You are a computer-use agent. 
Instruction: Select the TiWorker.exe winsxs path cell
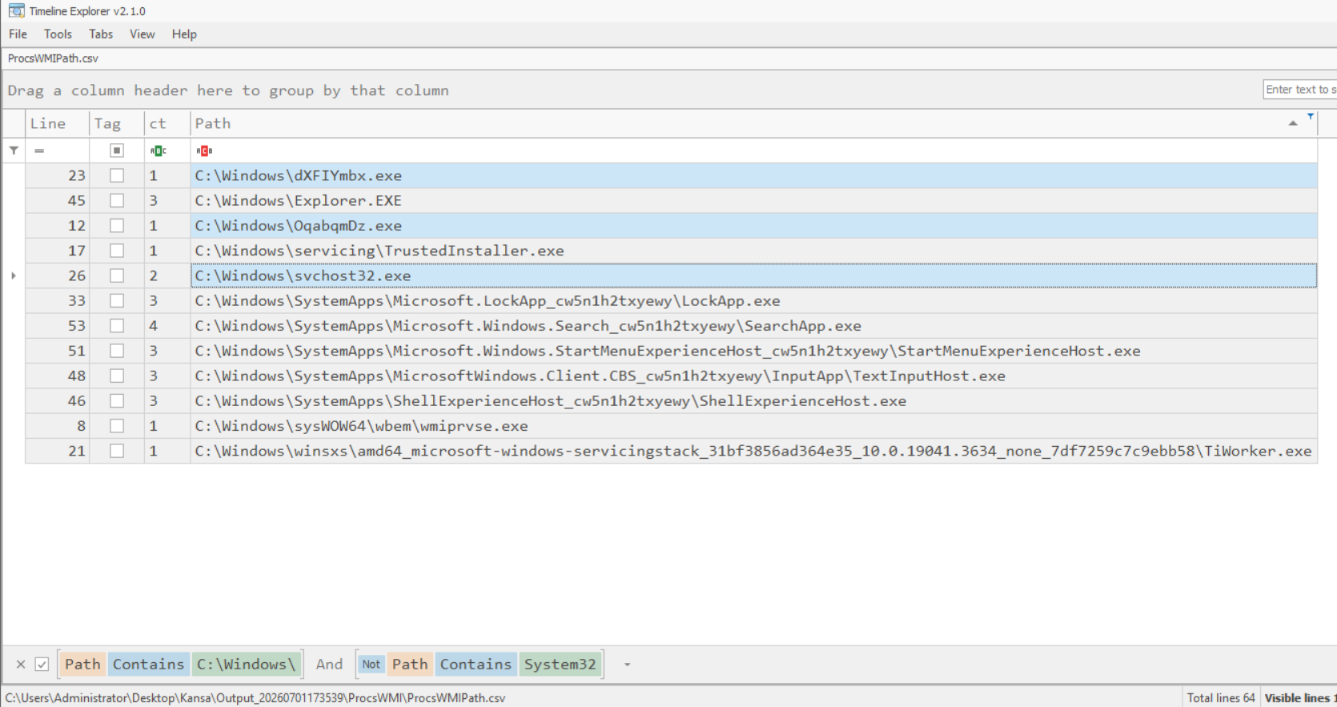[x=753, y=451]
